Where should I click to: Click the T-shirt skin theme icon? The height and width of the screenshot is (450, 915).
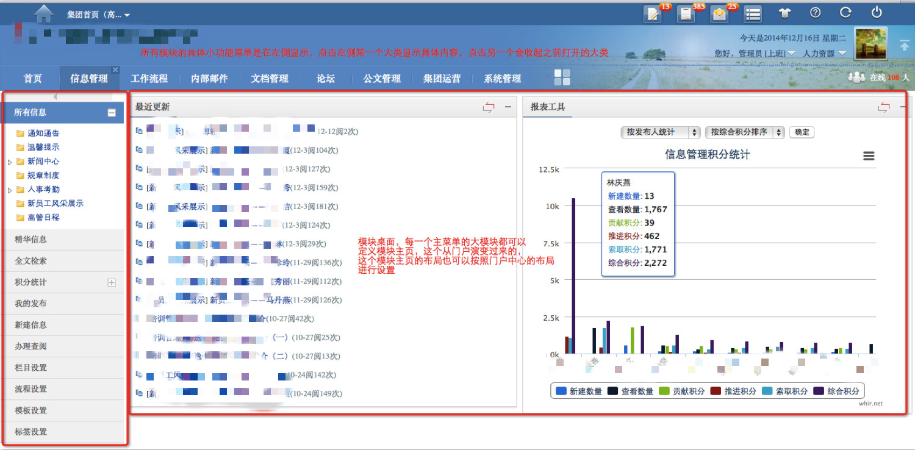784,13
